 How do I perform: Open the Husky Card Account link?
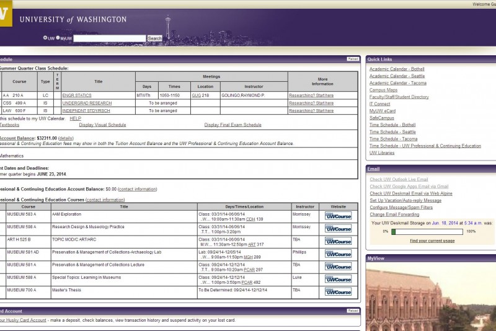[23, 320]
